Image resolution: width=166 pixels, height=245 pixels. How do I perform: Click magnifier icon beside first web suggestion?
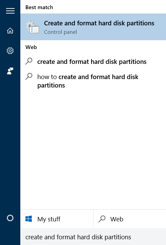(29, 61)
